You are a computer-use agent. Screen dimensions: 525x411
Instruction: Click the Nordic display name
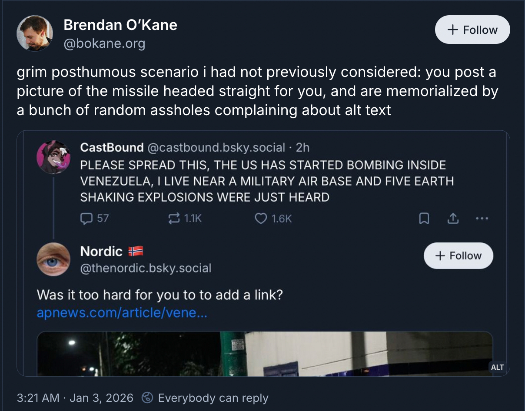pyautogui.click(x=101, y=251)
